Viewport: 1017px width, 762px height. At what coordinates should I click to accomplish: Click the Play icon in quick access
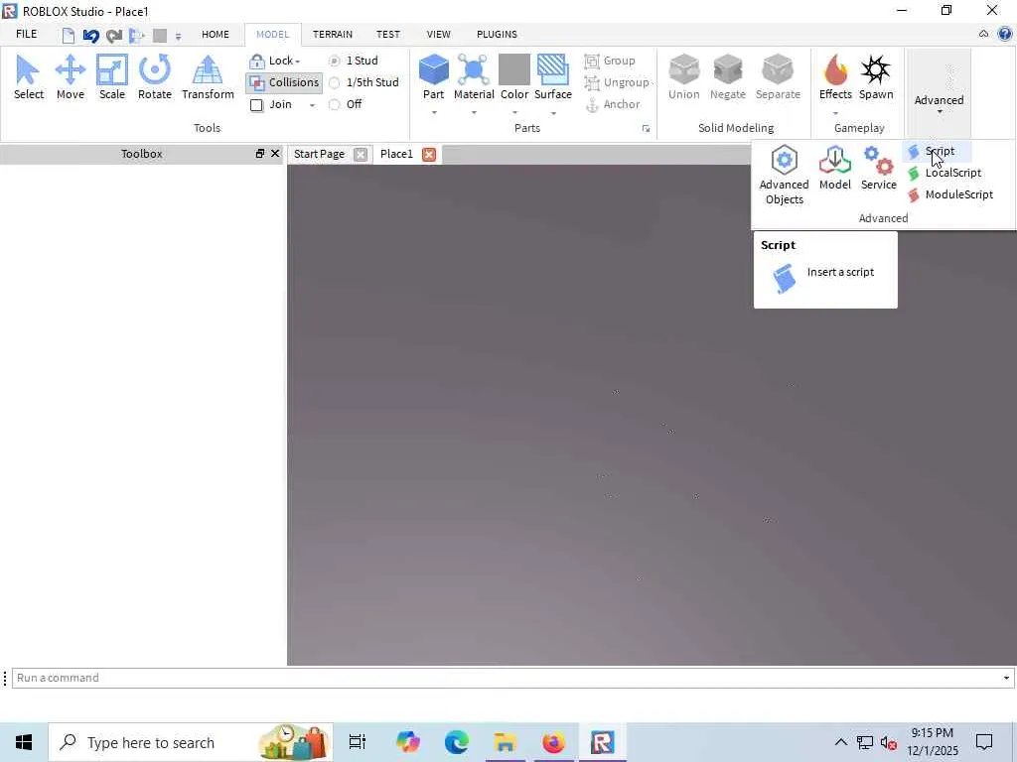[x=136, y=35]
